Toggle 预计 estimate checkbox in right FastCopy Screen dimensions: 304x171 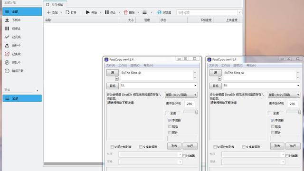click(x=273, y=133)
